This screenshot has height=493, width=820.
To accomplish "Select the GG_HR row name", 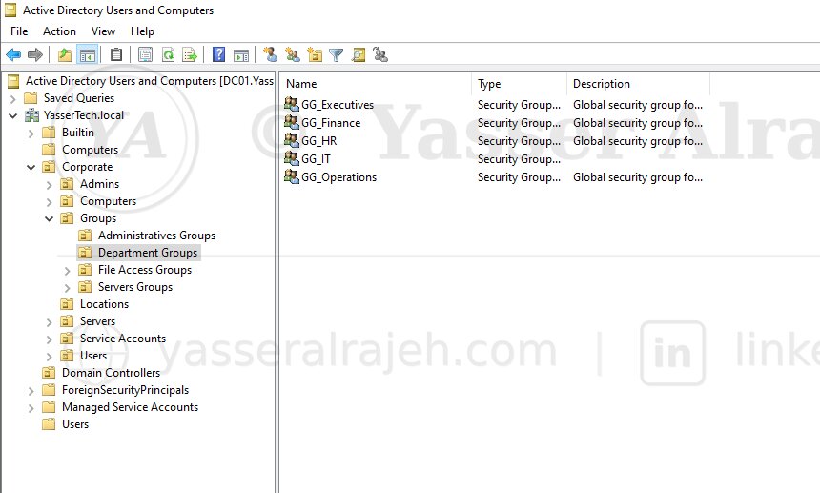I will tap(318, 140).
